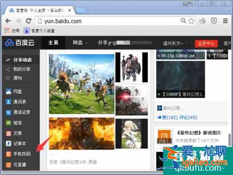This screenshot has height=175, width=233.
Task: Open 我的分享 in the sidebar
Action: [x=21, y=69]
